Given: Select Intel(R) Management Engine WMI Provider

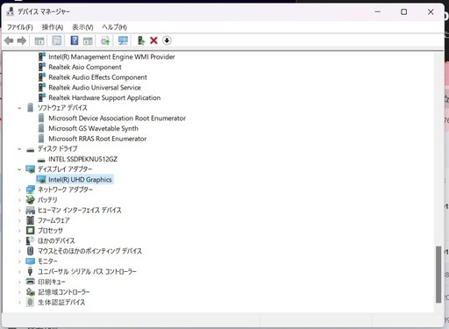Looking at the screenshot, I should click(111, 57).
